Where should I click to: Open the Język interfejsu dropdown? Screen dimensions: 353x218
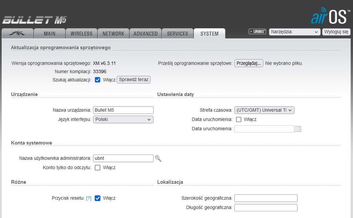tap(123, 120)
